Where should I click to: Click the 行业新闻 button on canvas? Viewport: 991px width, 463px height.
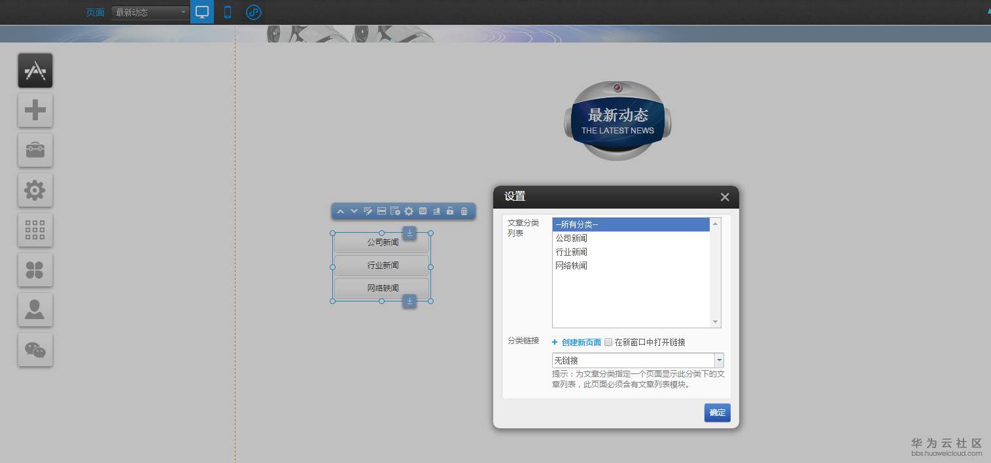382,265
